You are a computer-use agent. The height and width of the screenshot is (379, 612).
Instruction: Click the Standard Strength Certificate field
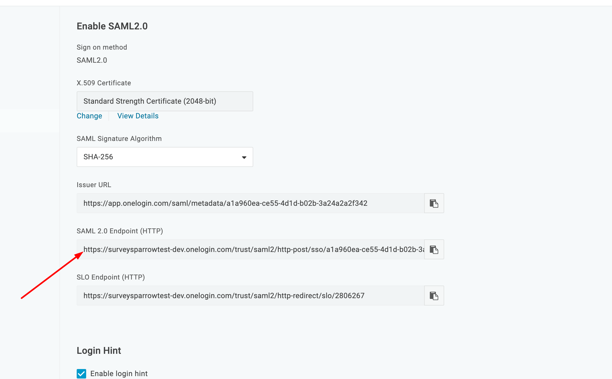click(165, 101)
